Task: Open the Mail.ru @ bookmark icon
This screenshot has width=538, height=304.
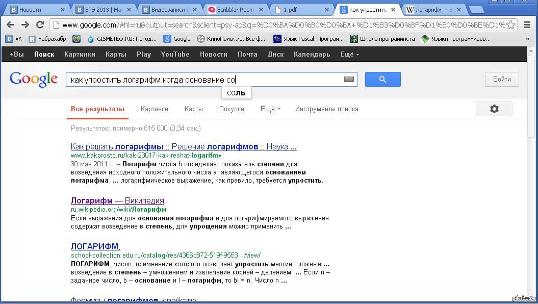Action: click(76, 39)
